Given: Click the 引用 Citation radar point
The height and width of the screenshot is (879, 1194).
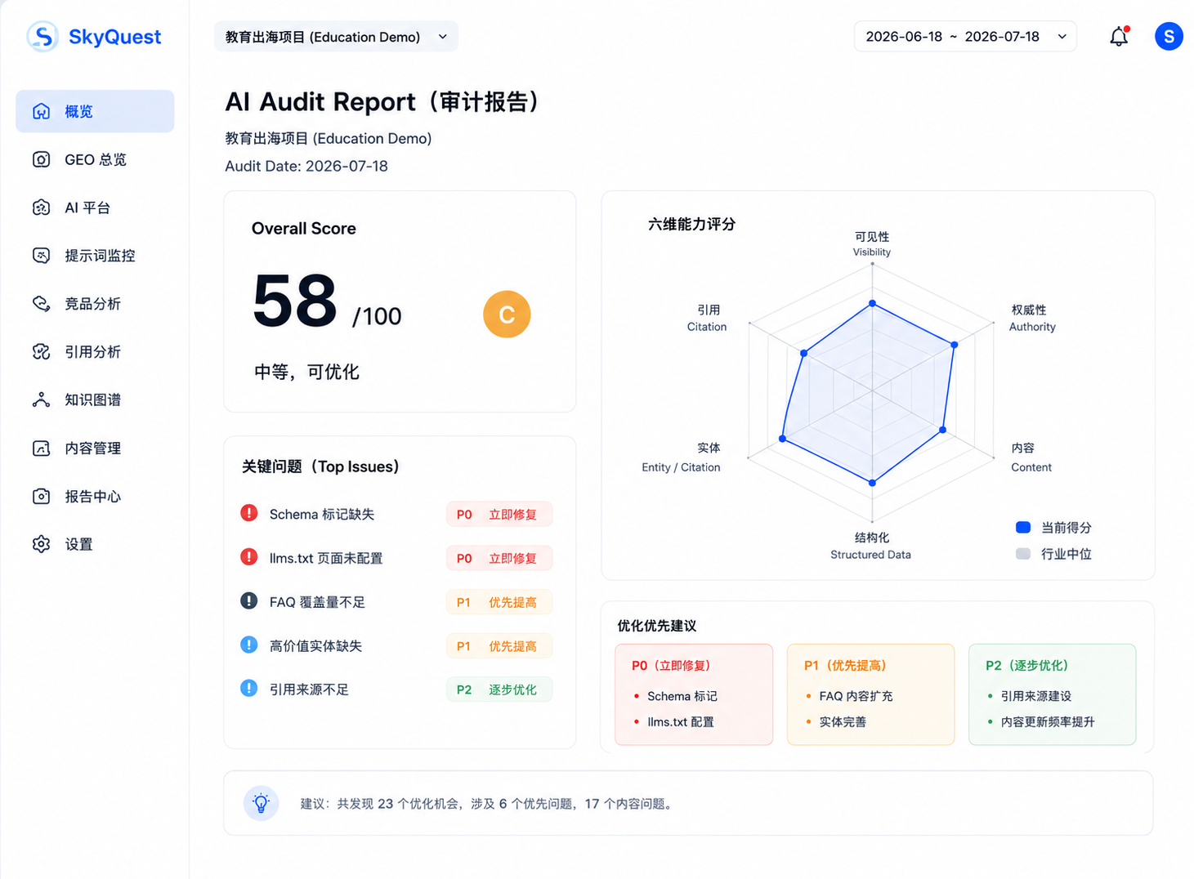Looking at the screenshot, I should tap(804, 353).
